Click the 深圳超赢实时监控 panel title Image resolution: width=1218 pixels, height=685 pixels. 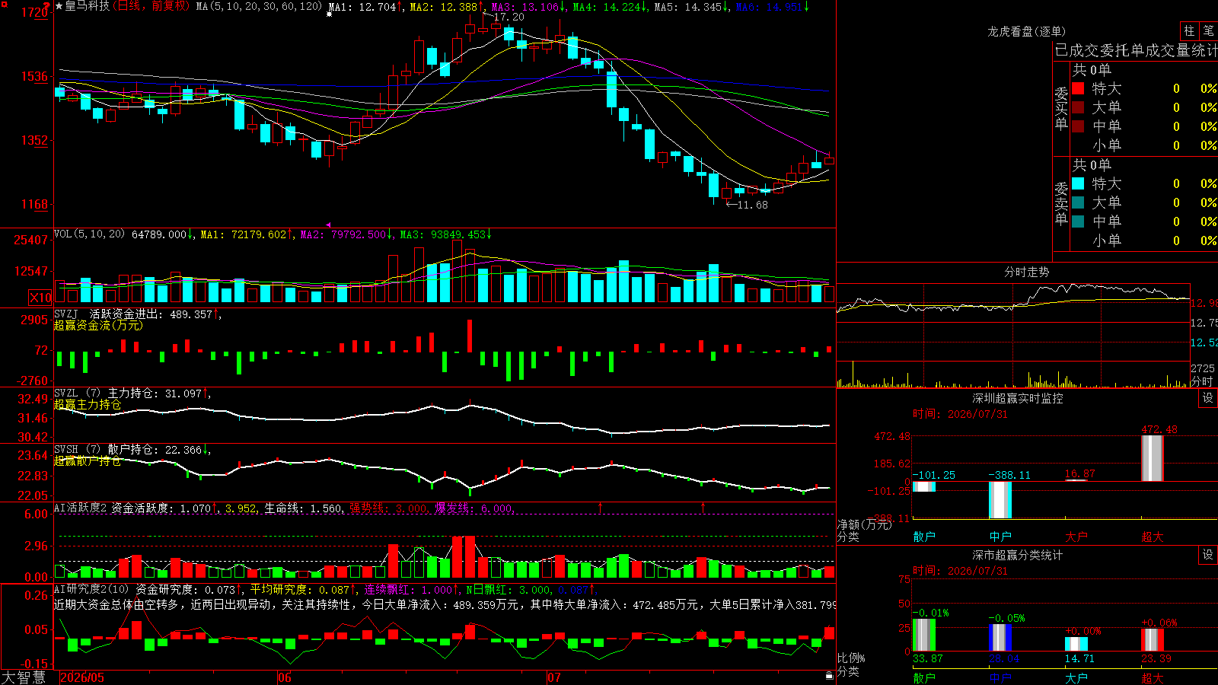click(x=1018, y=398)
